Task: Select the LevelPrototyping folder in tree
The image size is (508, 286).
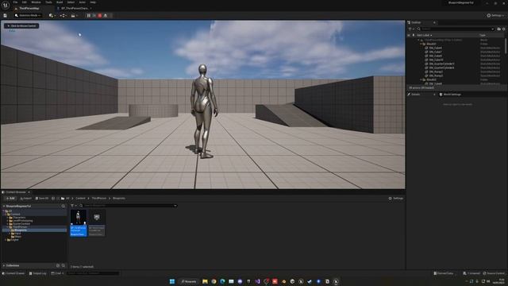Action: tap(22, 221)
